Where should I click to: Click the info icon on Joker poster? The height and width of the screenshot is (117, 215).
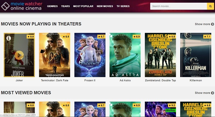9,38
